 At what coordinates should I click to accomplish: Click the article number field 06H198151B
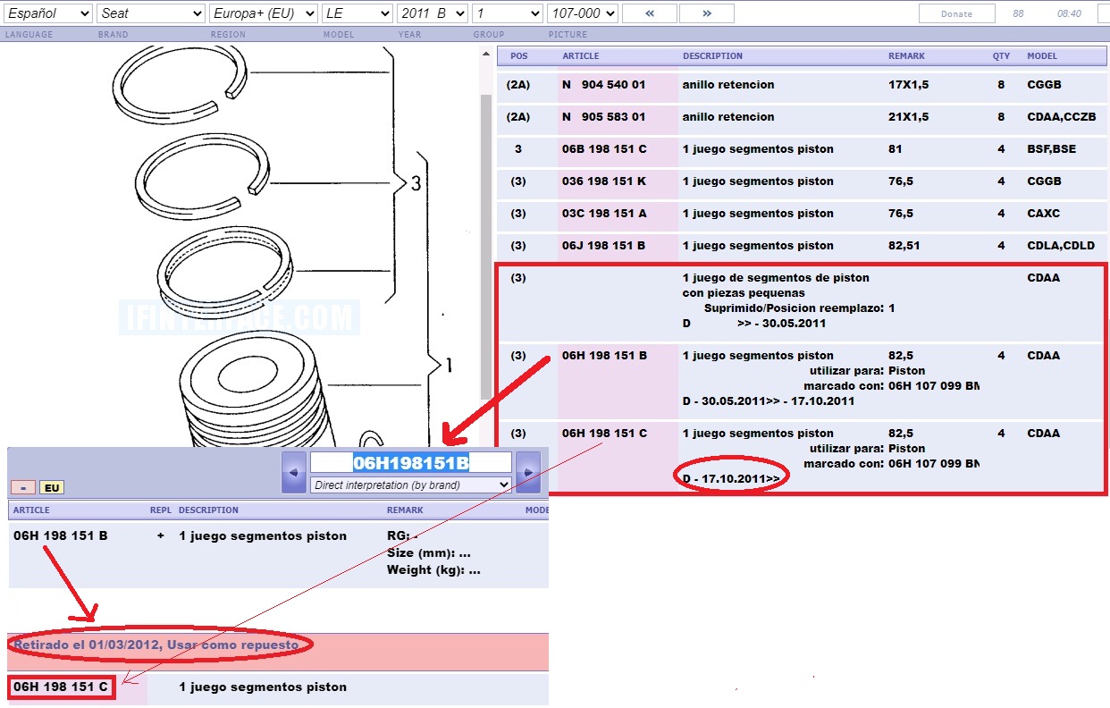pyautogui.click(x=410, y=462)
